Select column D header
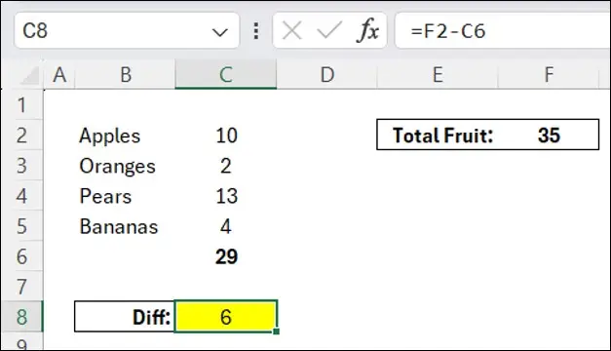The height and width of the screenshot is (351, 611). (x=326, y=74)
